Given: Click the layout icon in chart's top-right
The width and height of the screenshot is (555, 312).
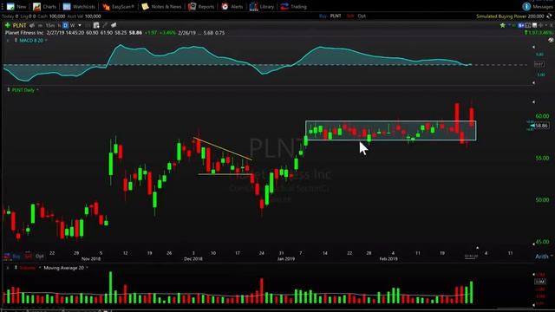Looking at the screenshot, I should (x=528, y=25).
